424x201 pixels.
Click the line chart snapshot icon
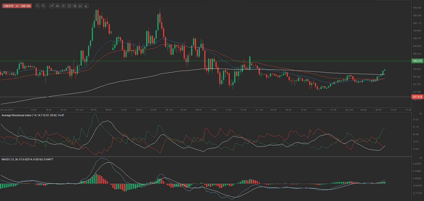click(x=69, y=6)
